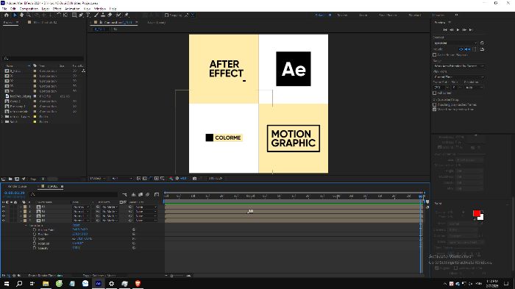Select the Eraser tool
515x289 pixels.
click(x=110, y=15)
